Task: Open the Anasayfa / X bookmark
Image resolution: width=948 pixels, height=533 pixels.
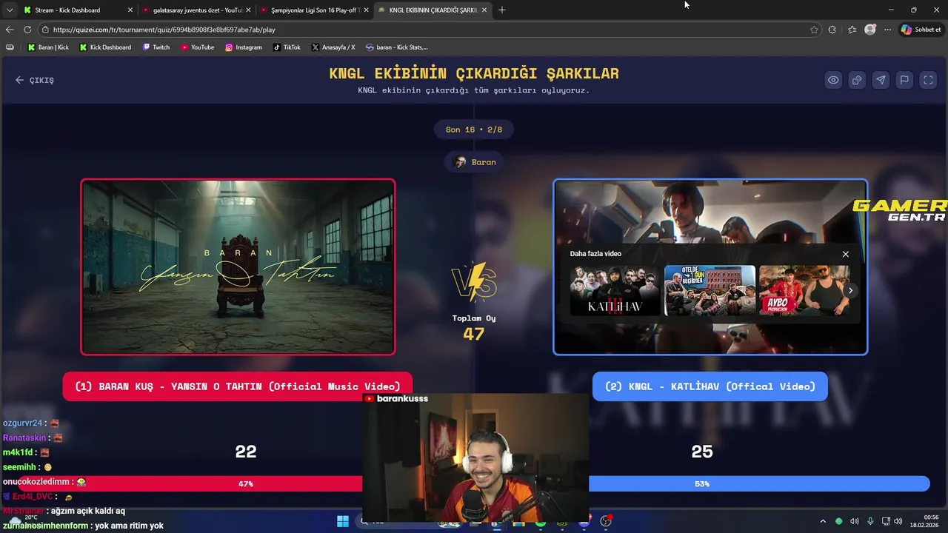Action: (333, 47)
